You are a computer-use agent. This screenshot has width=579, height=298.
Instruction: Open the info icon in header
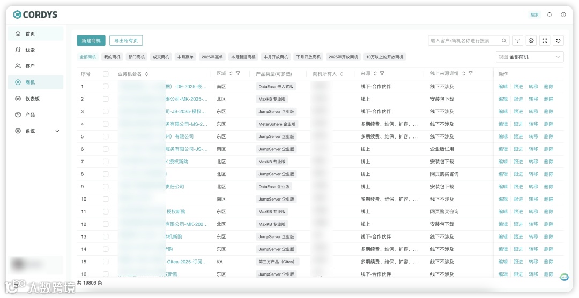point(563,15)
